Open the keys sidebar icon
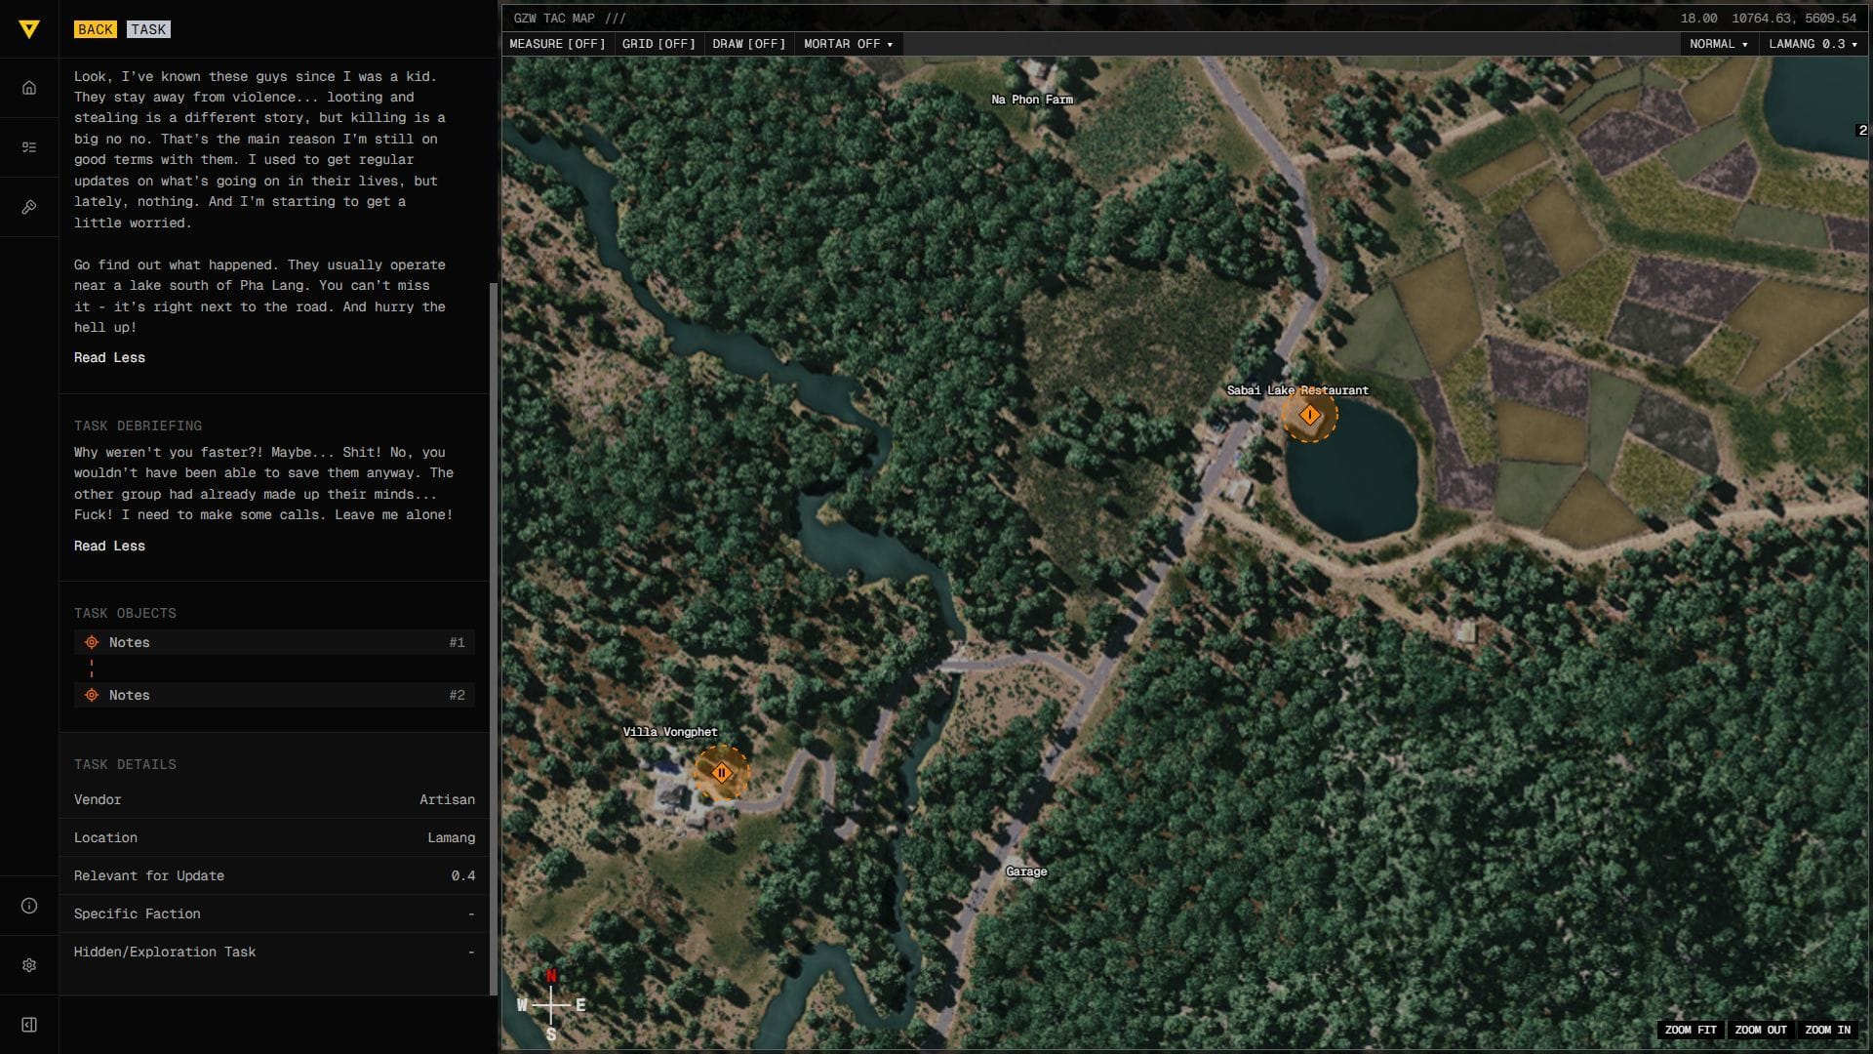The width and height of the screenshot is (1873, 1054). click(29, 207)
